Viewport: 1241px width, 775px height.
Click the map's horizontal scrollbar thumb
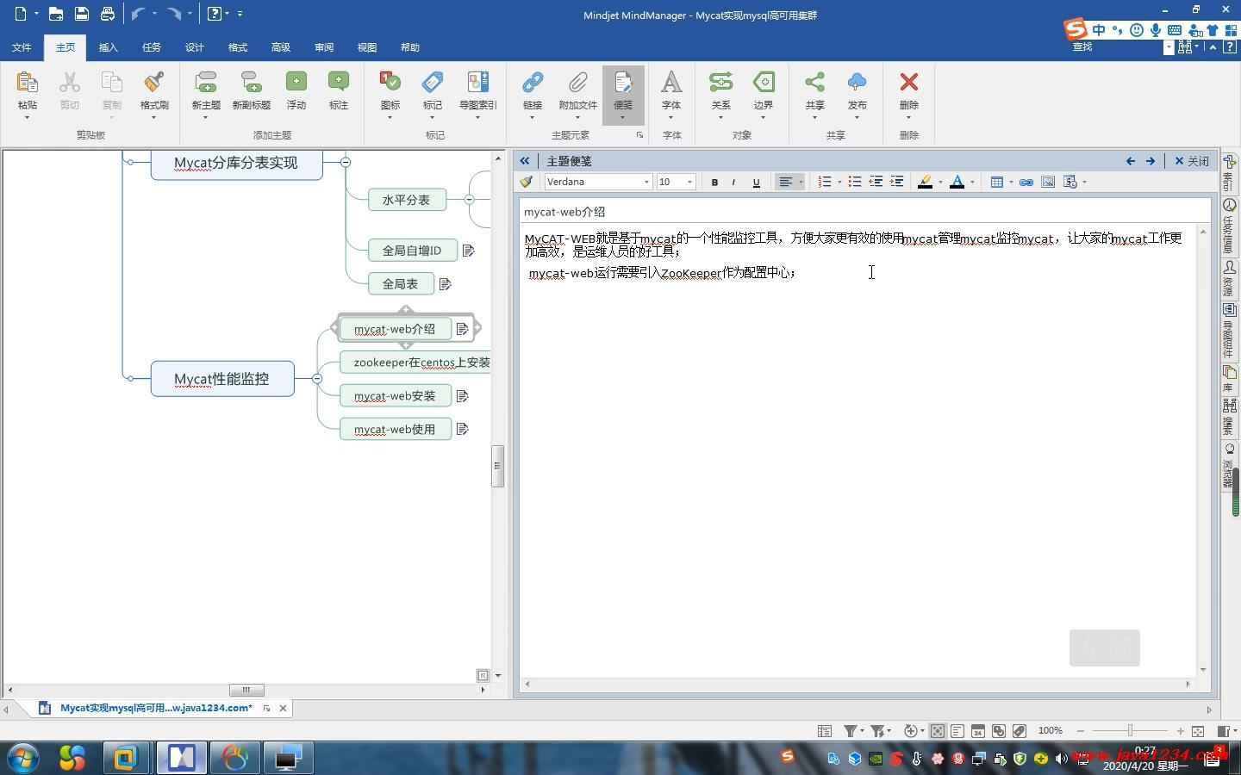(246, 690)
